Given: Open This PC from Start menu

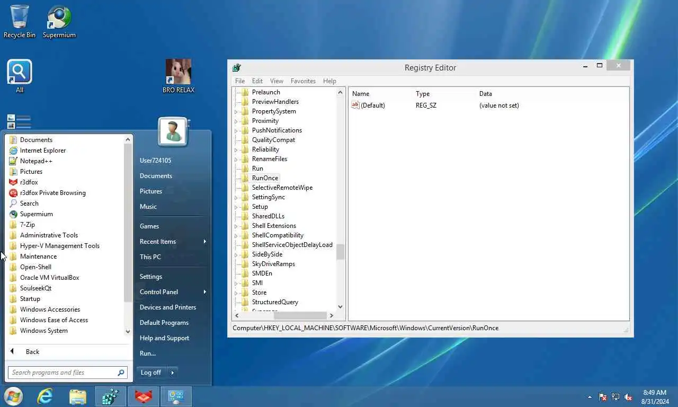Looking at the screenshot, I should pos(150,257).
